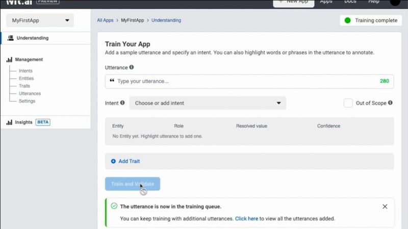Click the Confidence column header
Screen dimensions: 408x229
[x=328, y=126]
